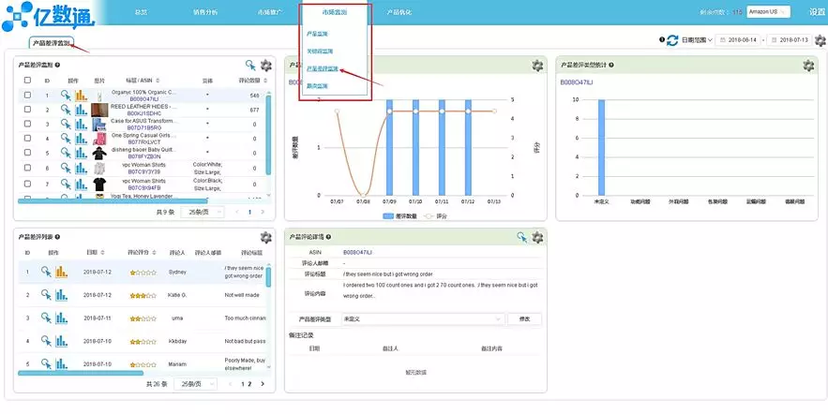This screenshot has height=414, width=828.
Task: Click the 修改 button in the review details
Action: tap(524, 319)
